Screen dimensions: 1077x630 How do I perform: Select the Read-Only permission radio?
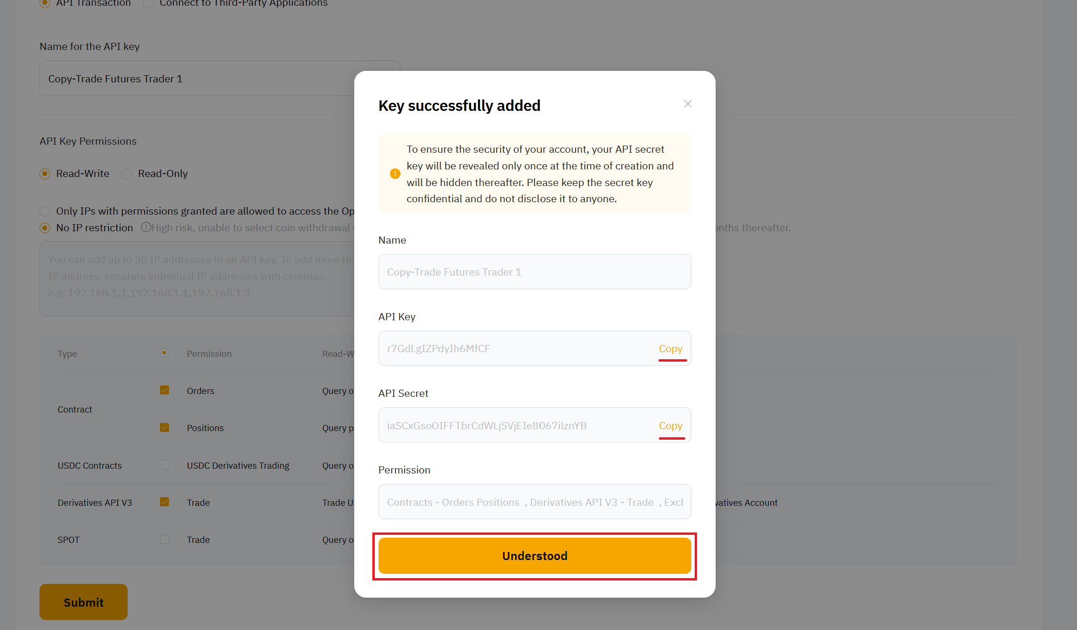[x=127, y=174]
